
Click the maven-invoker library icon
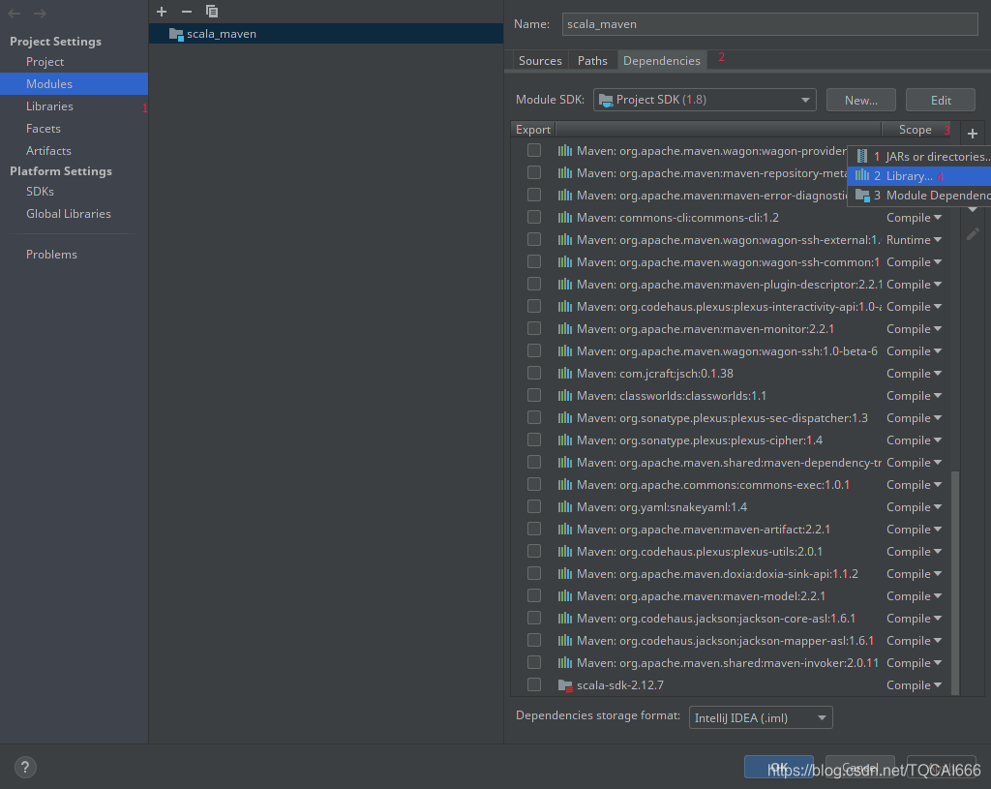pyautogui.click(x=565, y=662)
